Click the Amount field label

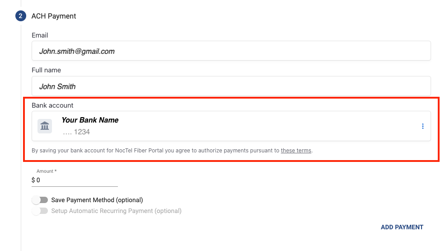pos(47,171)
